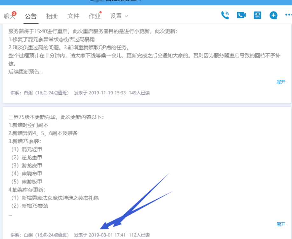Image resolution: width=292 pixels, height=239 pixels.
Task: Open the 课 classroom icon
Action: [x=257, y=15]
